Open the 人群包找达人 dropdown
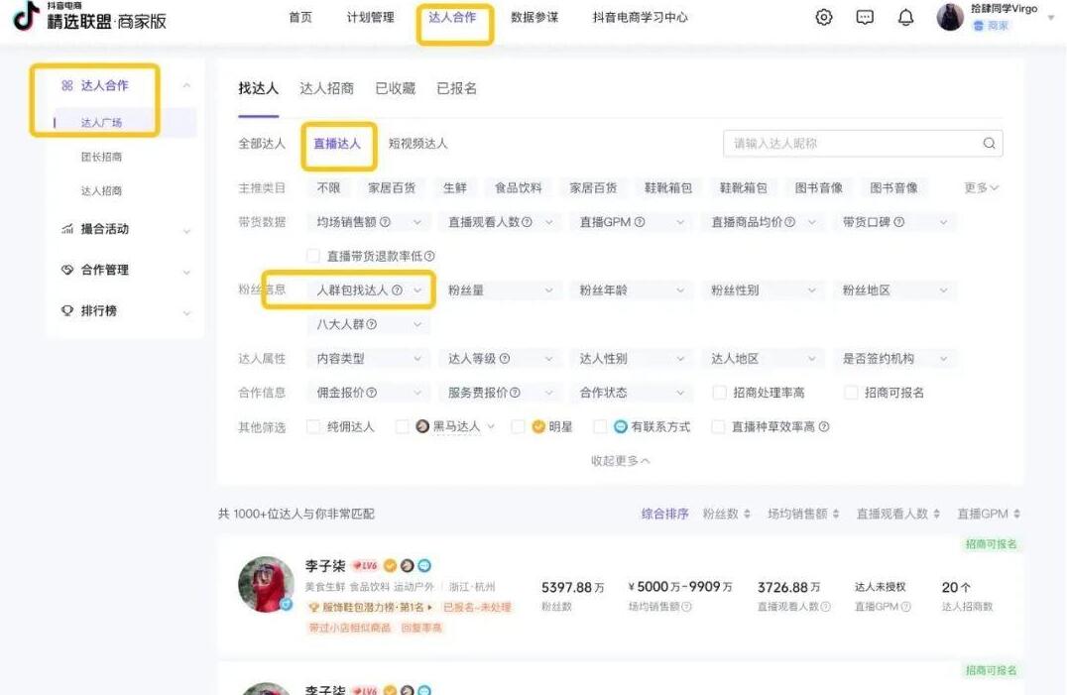 tap(368, 290)
